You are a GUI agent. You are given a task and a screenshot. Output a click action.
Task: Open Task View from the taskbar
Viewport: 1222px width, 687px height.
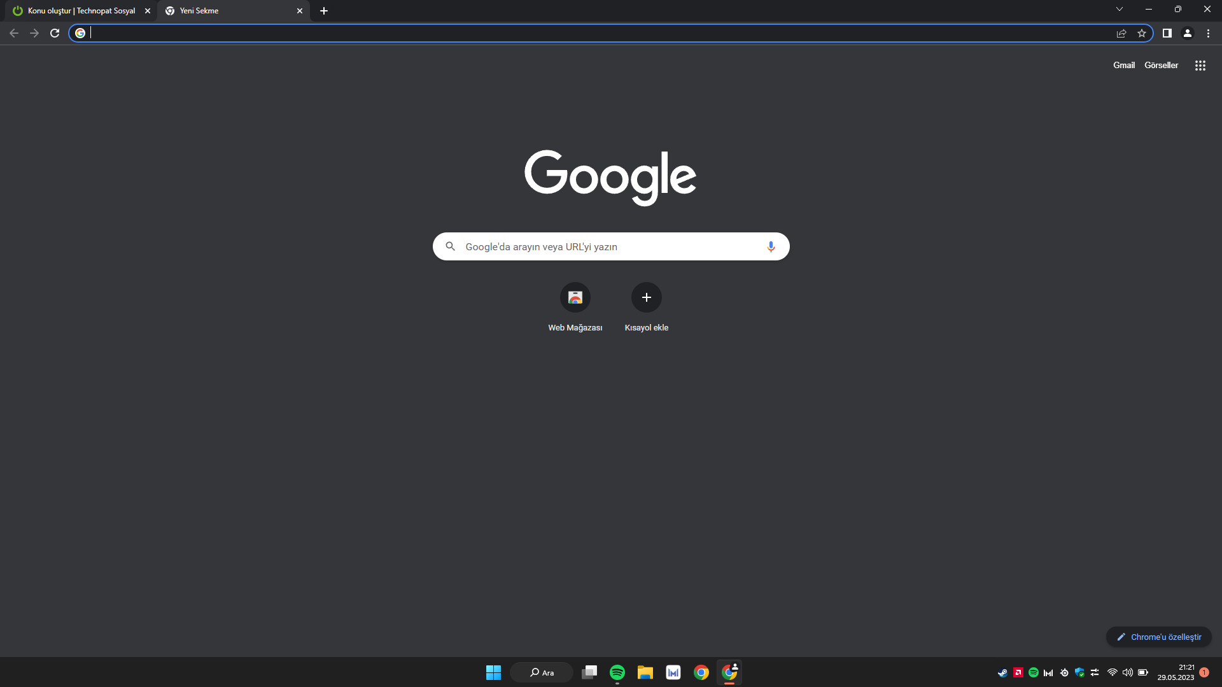(x=589, y=672)
